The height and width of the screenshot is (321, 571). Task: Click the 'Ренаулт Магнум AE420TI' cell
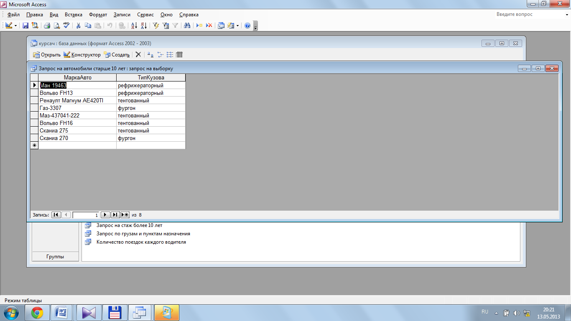click(x=77, y=100)
